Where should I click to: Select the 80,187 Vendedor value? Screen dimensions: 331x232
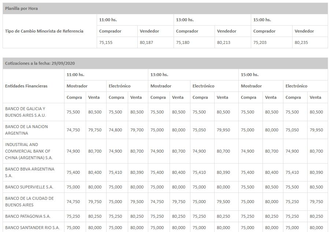[146, 42]
